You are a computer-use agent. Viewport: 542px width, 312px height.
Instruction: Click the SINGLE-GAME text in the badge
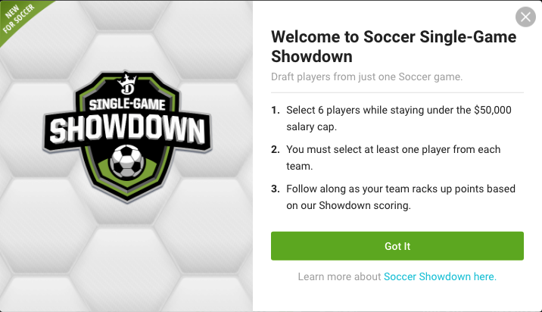click(x=125, y=105)
